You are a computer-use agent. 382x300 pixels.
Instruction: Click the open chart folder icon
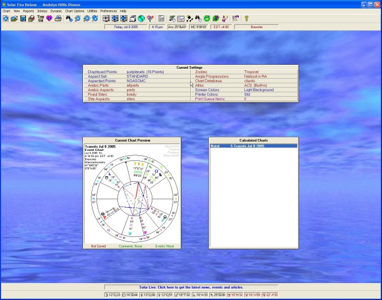(x=14, y=19)
